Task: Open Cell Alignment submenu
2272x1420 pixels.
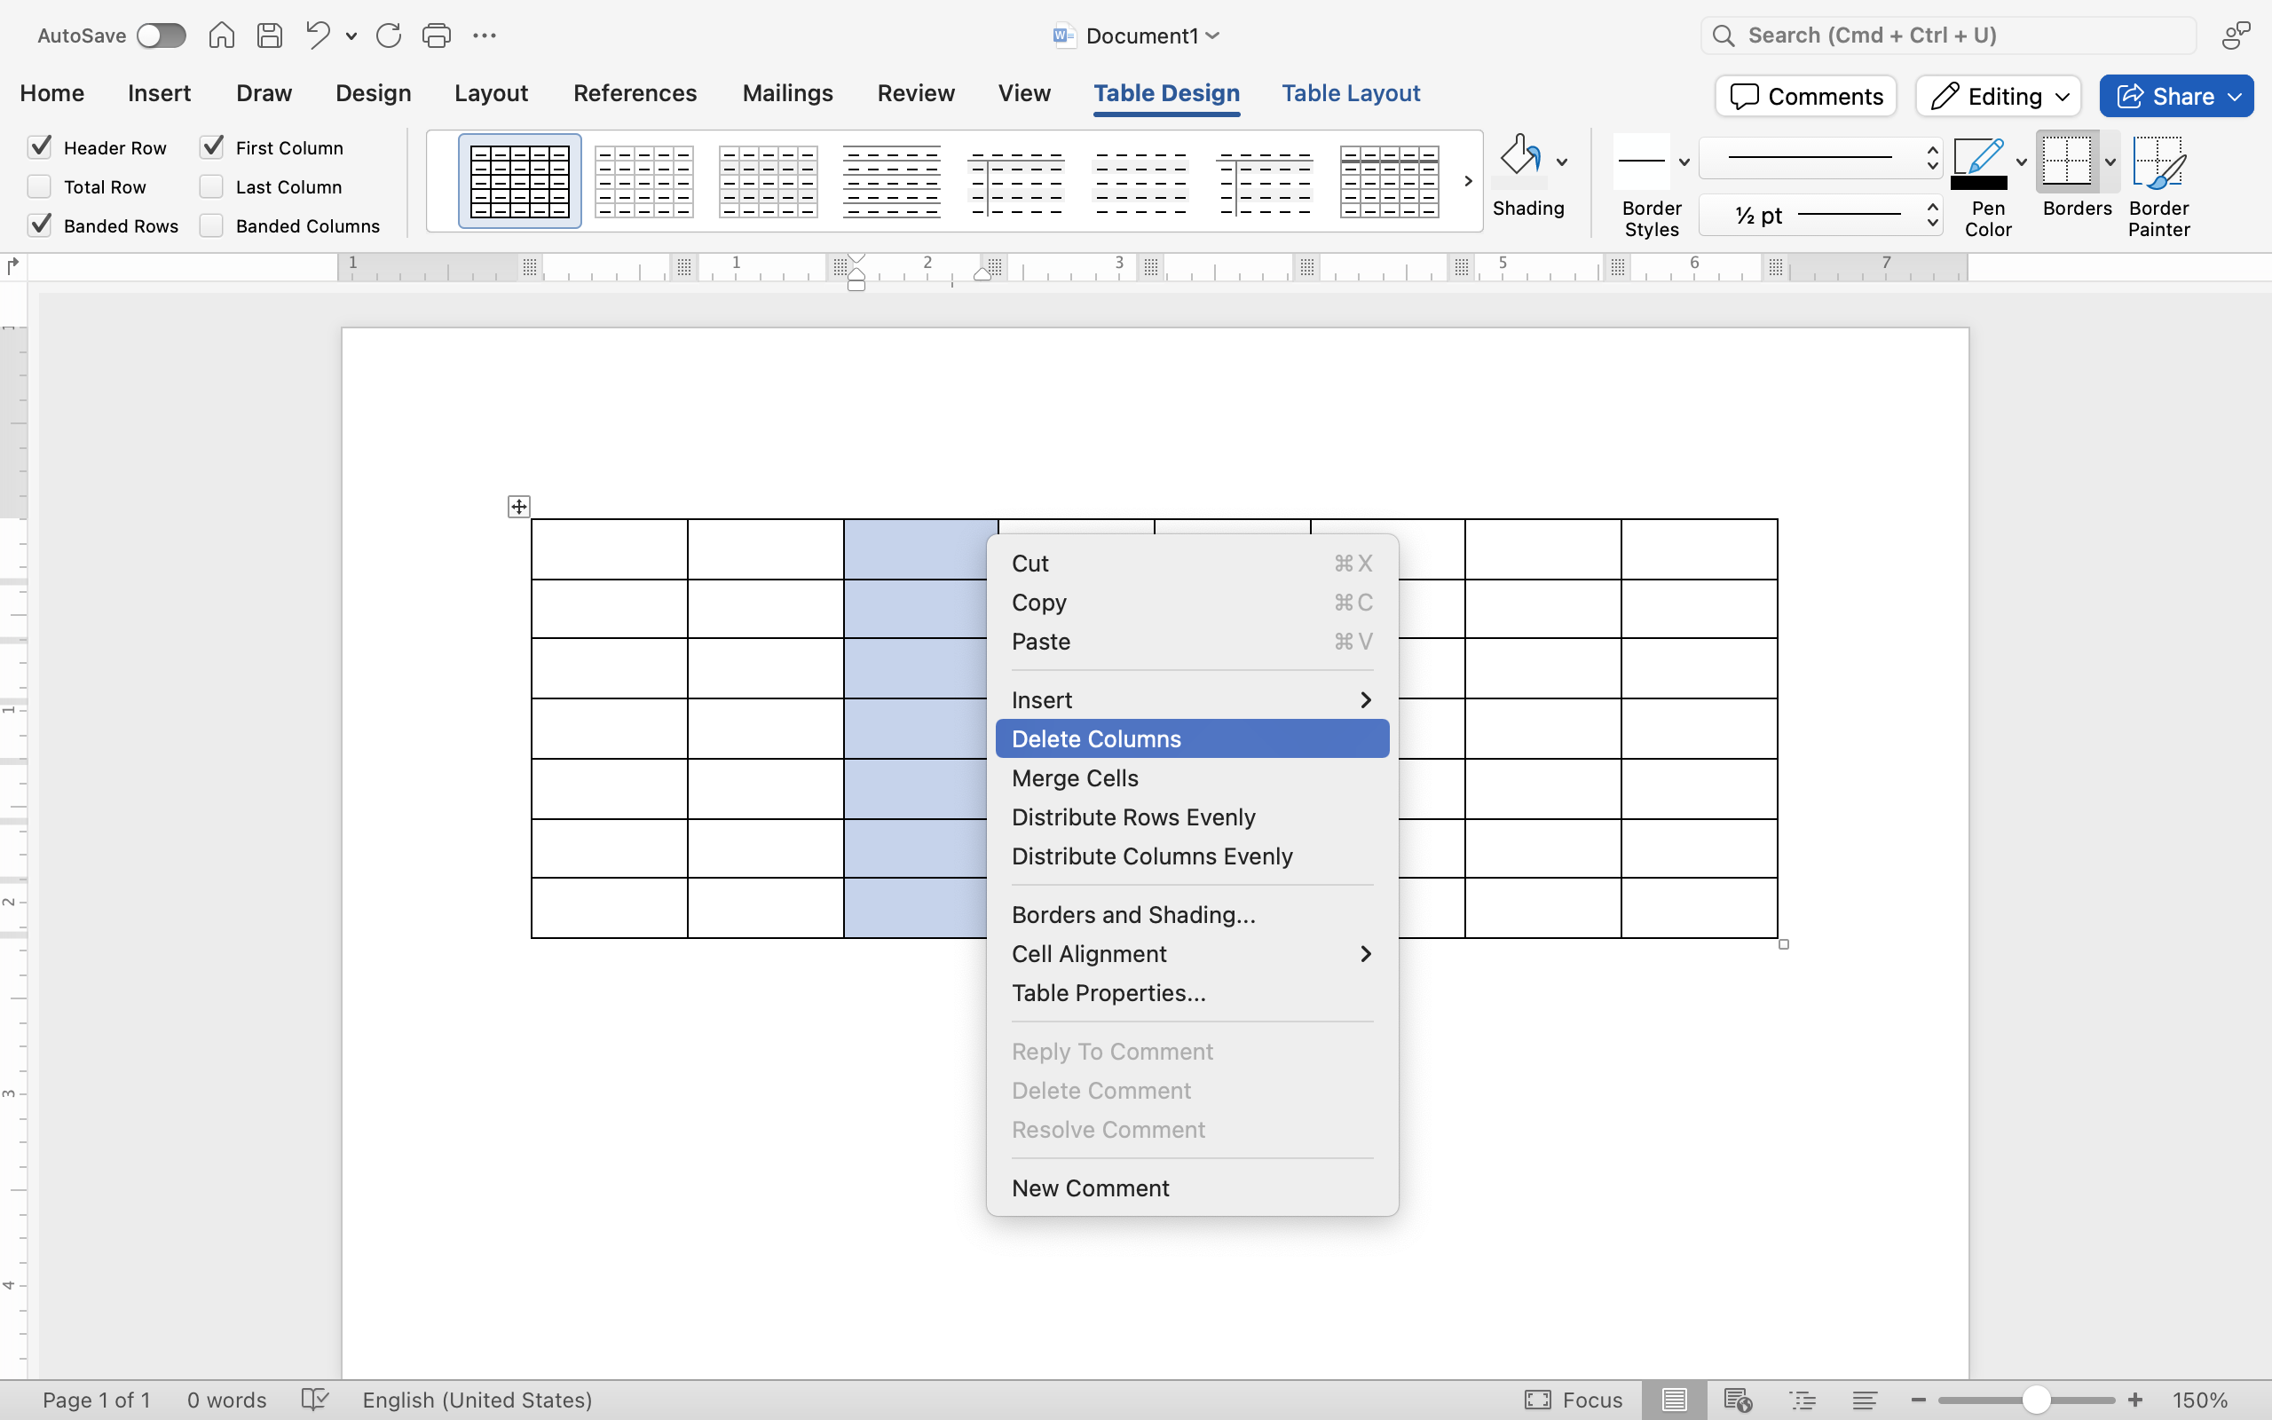Action: click(x=1192, y=954)
